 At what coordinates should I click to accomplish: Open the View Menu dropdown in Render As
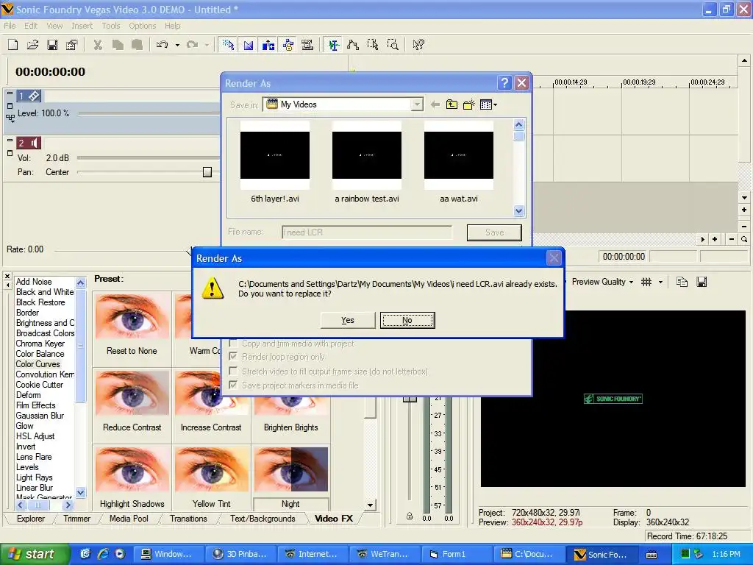click(488, 104)
